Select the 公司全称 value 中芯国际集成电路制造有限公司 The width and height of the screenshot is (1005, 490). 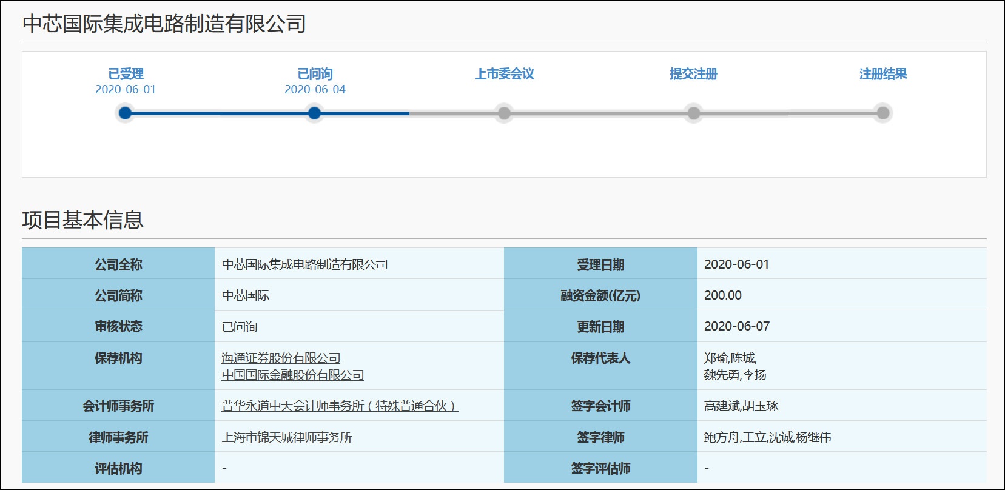click(305, 264)
